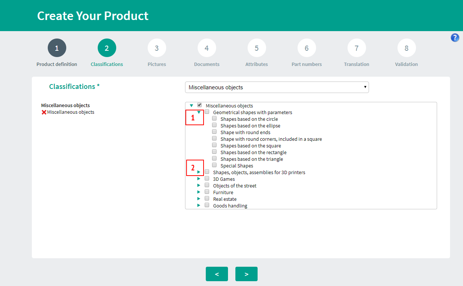Go to step 3 Pictures circle
Viewport: 463px width, 286px height.
(157, 48)
